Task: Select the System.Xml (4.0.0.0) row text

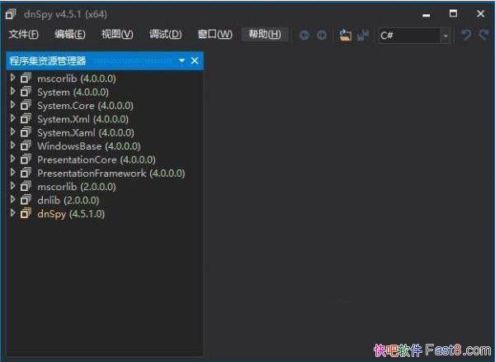Action: (x=82, y=119)
